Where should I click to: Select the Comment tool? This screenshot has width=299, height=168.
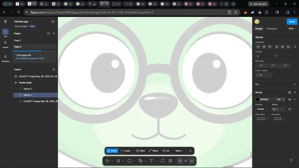163,161
